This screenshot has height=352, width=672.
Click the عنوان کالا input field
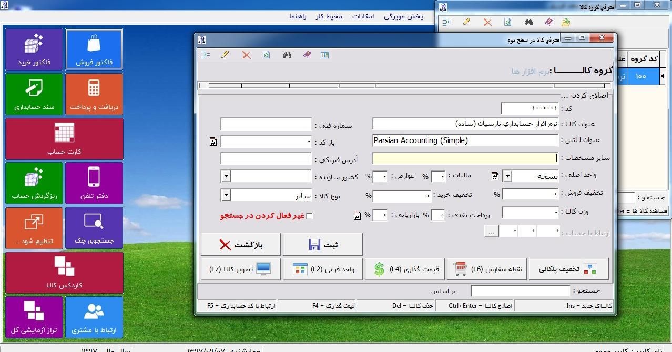[465, 124]
